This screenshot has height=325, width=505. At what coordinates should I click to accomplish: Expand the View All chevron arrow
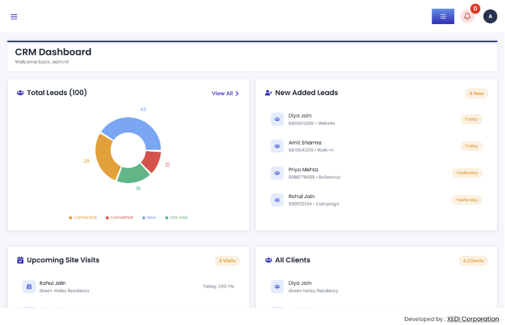(237, 94)
